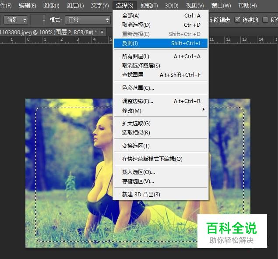
Task: Open the 帮助(H) menu
Action: (247, 6)
